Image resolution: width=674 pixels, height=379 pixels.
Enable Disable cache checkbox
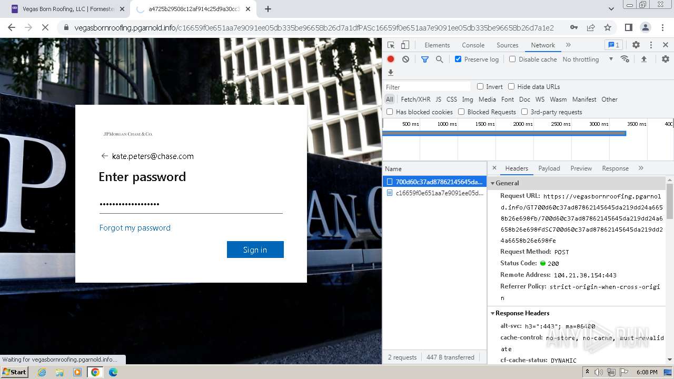pyautogui.click(x=512, y=59)
